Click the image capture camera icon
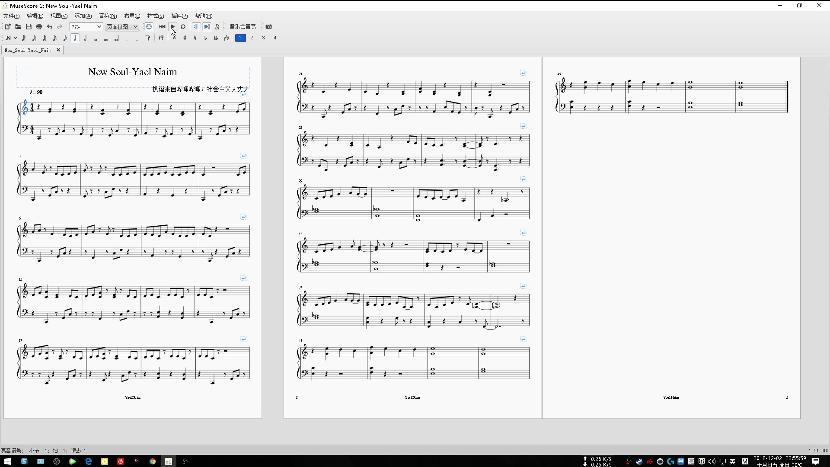The image size is (830, 467). (x=268, y=27)
